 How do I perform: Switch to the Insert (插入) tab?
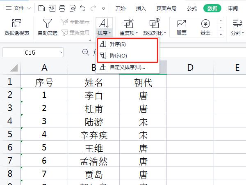click(141, 8)
